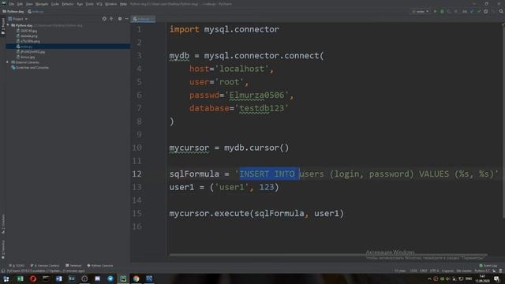Click the editor vertical scrollbar
The width and height of the screenshot is (505, 284).
[503, 122]
